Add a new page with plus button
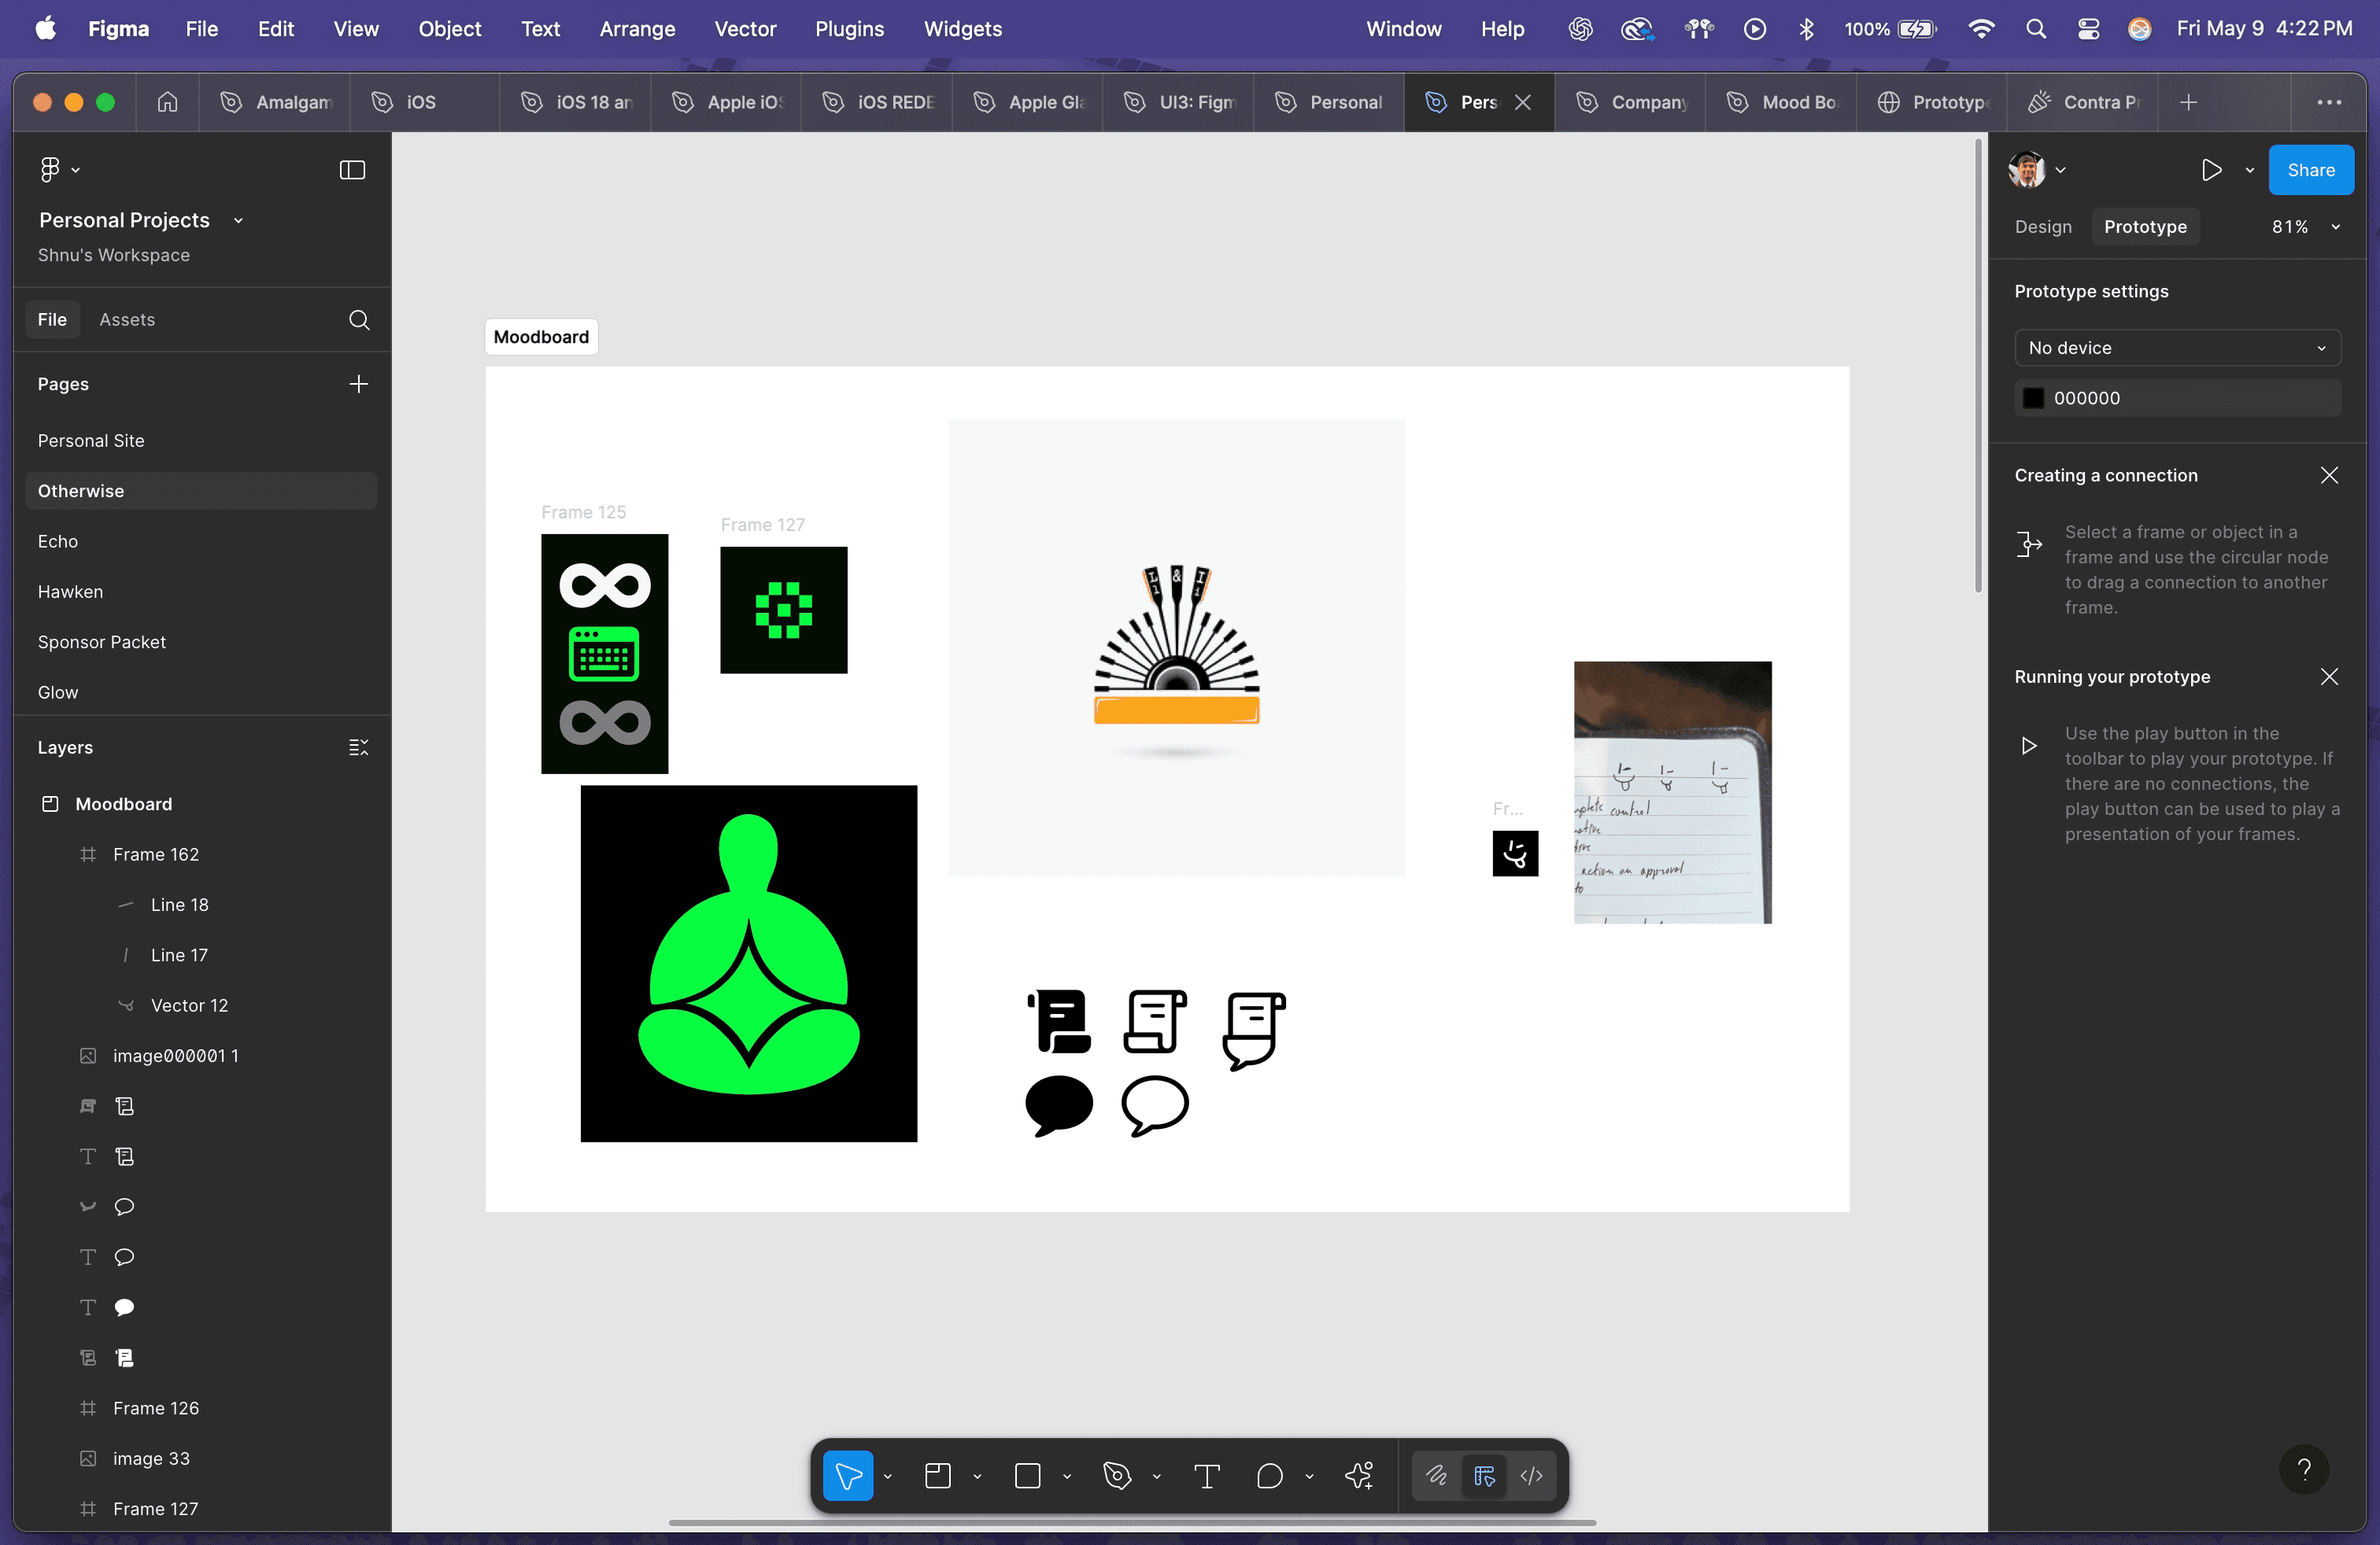Image resolution: width=2380 pixels, height=1545 pixels. coord(358,384)
